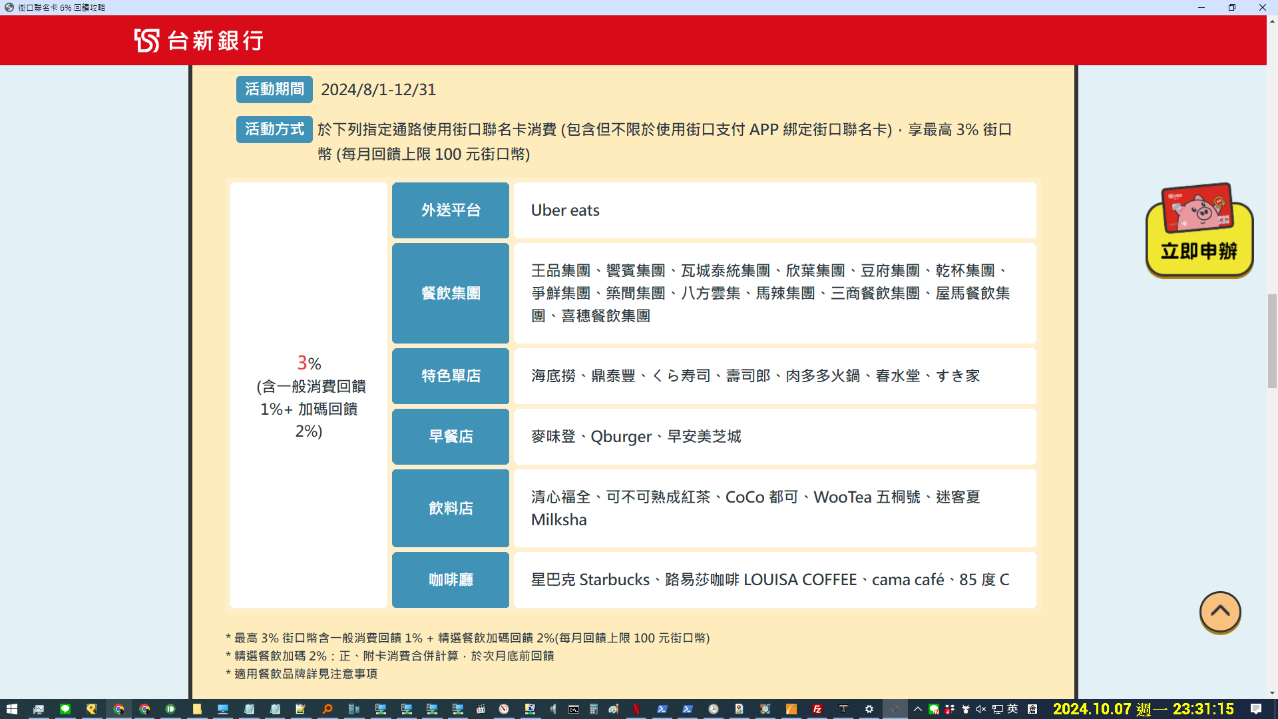Click the date text 2024/8/1-12/31

click(379, 90)
